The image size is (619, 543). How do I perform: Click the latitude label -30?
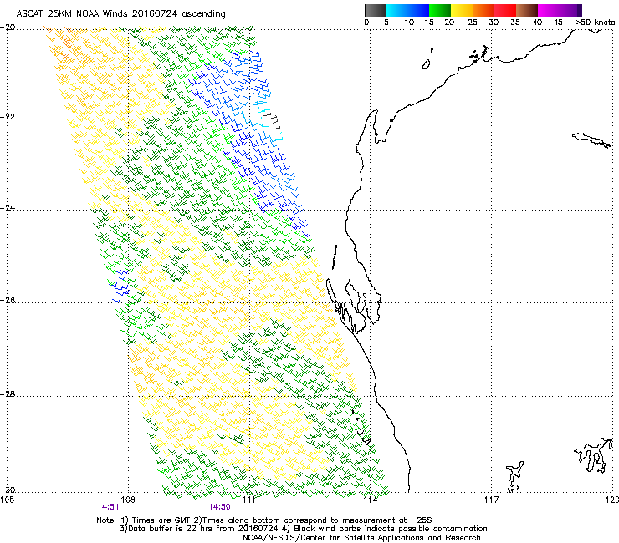[8, 490]
